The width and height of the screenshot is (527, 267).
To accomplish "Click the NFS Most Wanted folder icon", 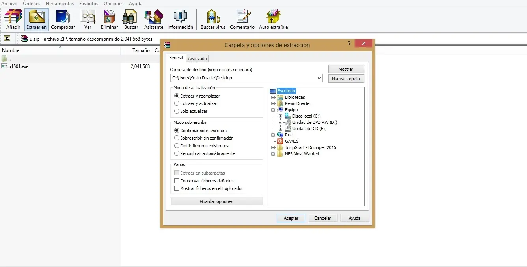I will (280, 154).
